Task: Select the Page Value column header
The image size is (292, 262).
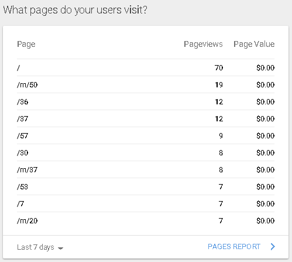Action: (254, 44)
